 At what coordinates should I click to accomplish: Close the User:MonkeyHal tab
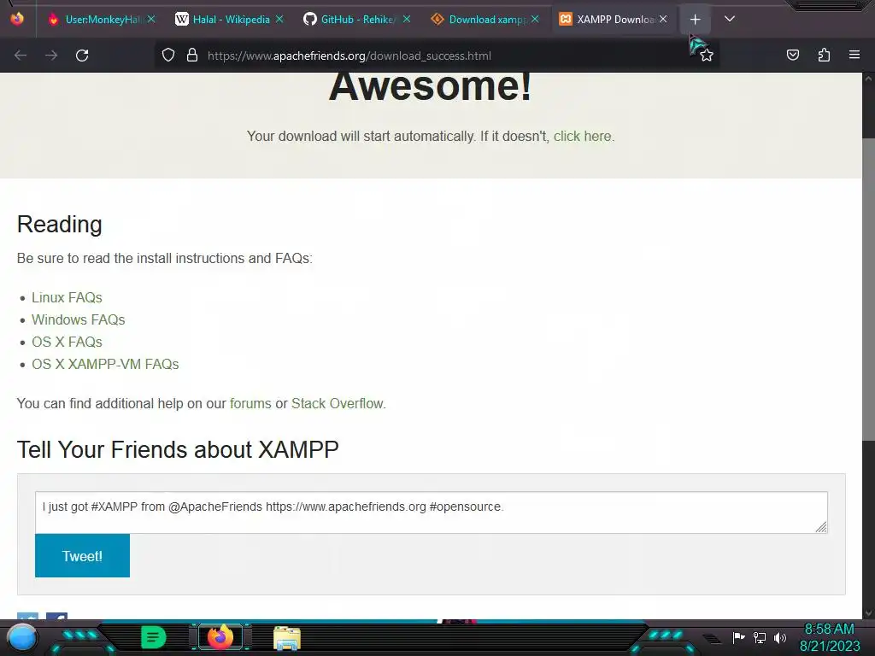(x=151, y=19)
